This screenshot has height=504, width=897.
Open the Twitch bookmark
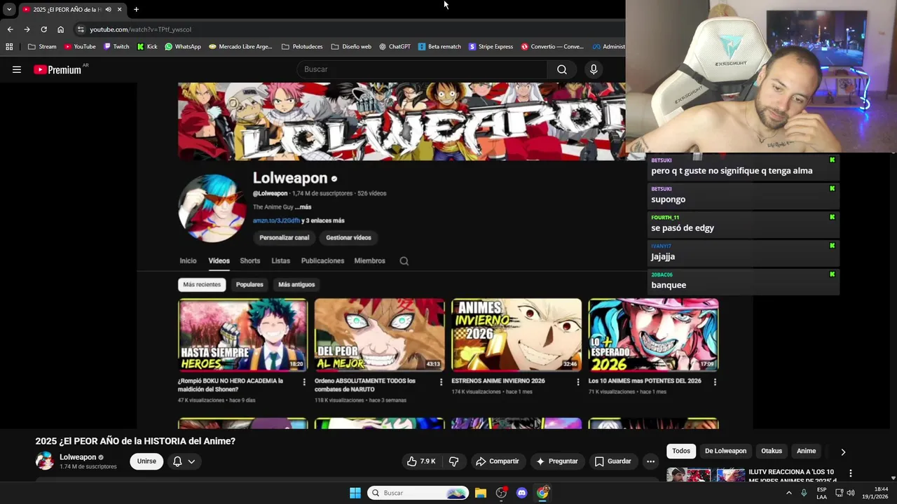[x=116, y=47]
